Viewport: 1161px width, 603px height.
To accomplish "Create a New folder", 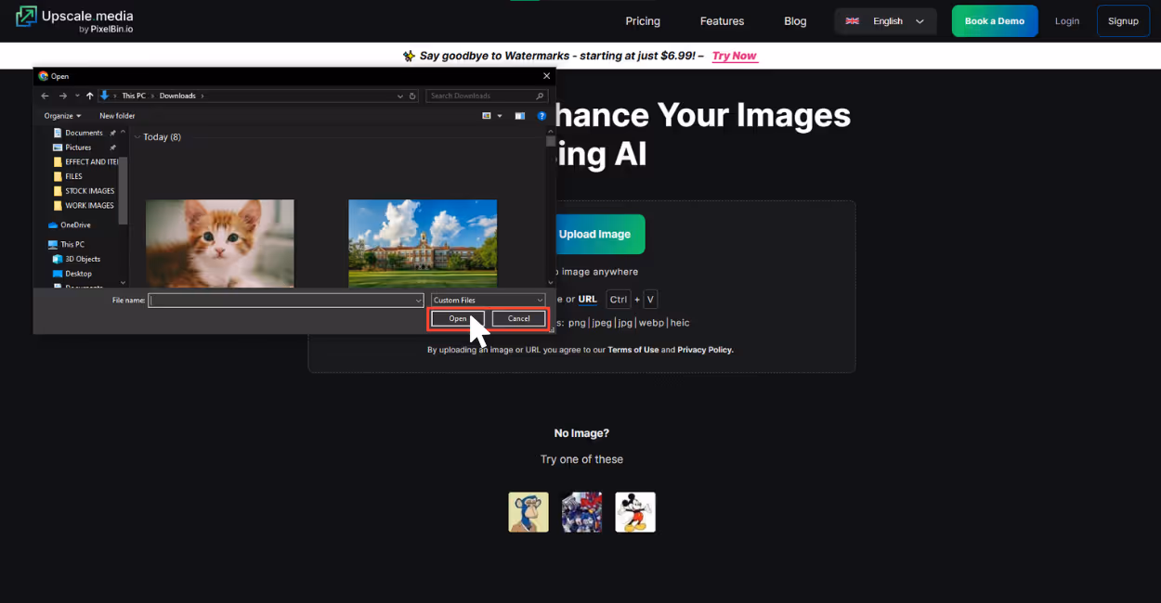I will [117, 116].
